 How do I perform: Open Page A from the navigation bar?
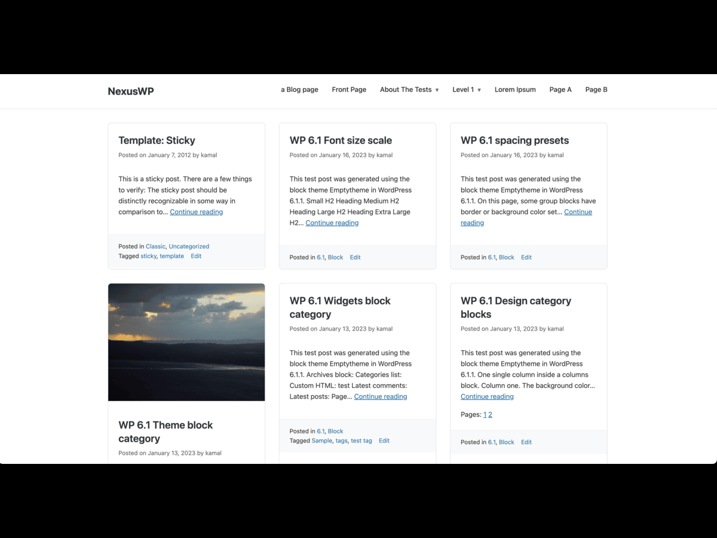pos(560,89)
